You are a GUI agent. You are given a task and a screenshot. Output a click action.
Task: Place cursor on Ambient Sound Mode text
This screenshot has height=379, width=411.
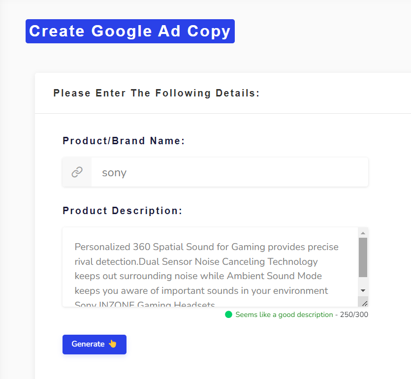274,276
